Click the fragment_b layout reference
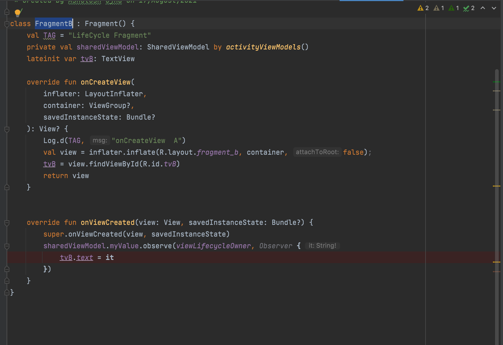The height and width of the screenshot is (345, 503). coord(217,152)
